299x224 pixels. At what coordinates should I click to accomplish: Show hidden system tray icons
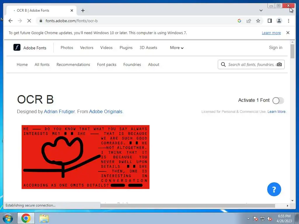coord(248,218)
